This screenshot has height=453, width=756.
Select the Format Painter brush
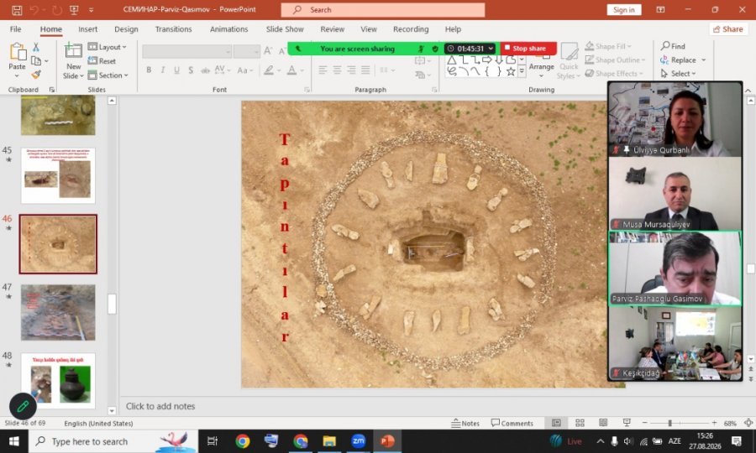[x=36, y=74]
